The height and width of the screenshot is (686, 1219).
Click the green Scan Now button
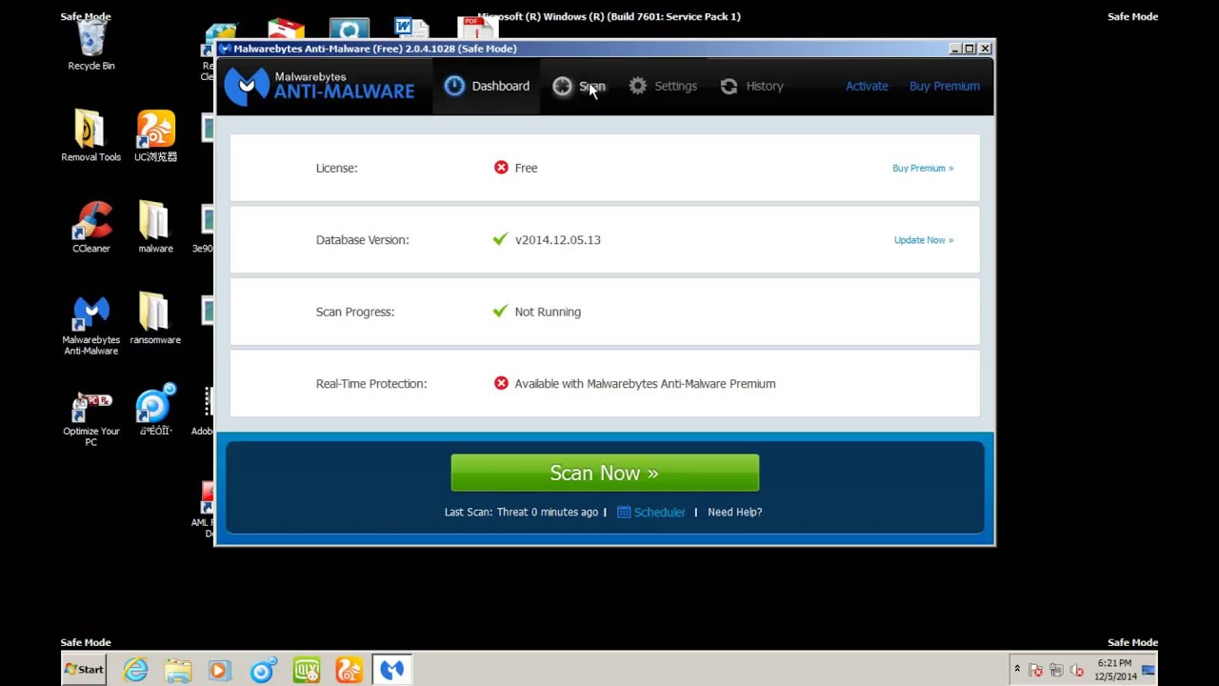(605, 473)
